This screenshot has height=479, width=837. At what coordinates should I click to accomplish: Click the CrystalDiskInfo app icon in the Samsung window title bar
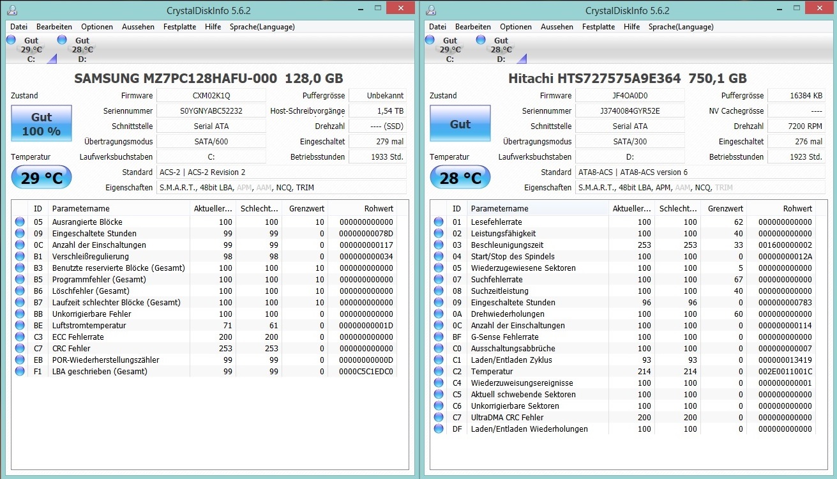(12, 10)
